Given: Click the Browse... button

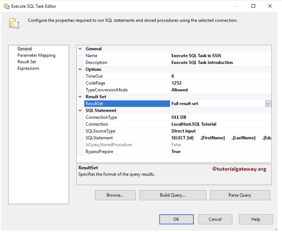Looking at the screenshot, I should coord(115,195).
